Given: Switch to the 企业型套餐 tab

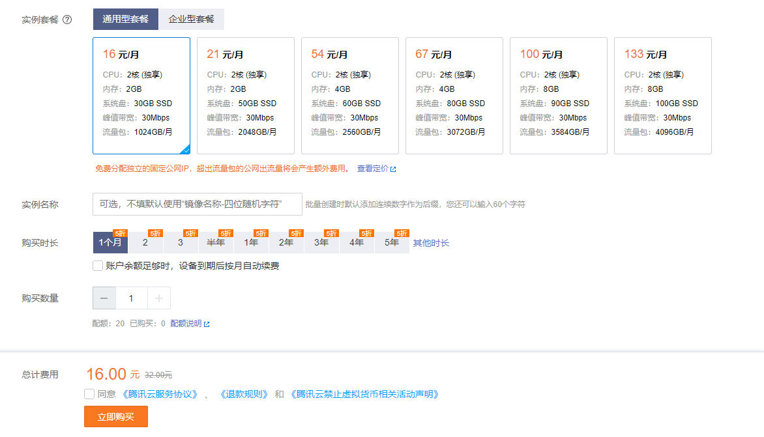Looking at the screenshot, I should coord(192,20).
